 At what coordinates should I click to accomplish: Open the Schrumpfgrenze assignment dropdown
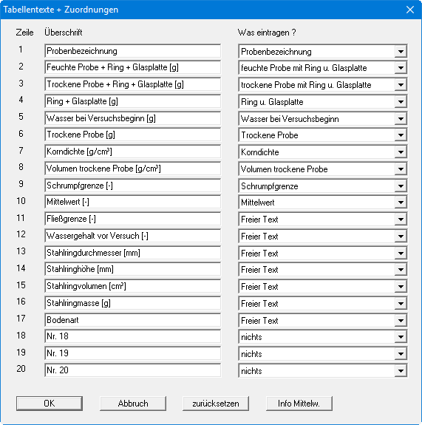[401, 186]
